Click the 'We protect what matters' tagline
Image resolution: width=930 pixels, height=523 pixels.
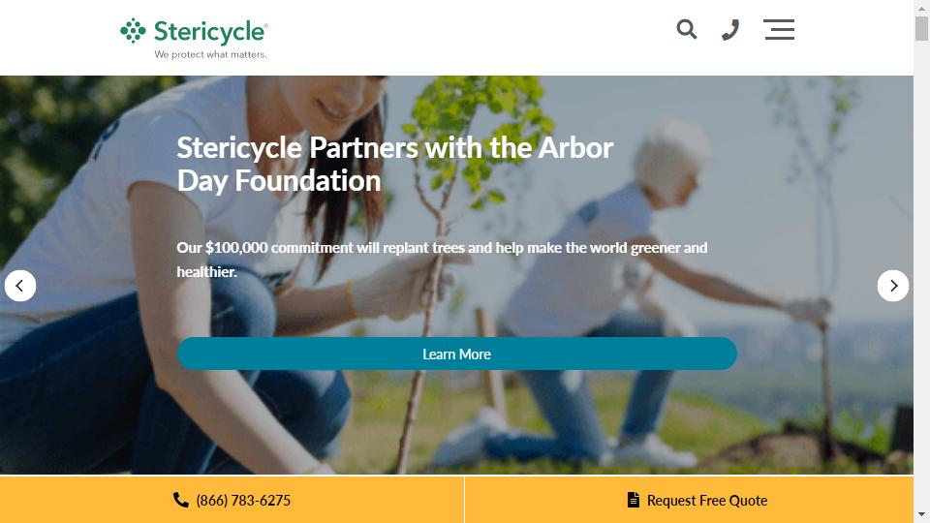(210, 54)
